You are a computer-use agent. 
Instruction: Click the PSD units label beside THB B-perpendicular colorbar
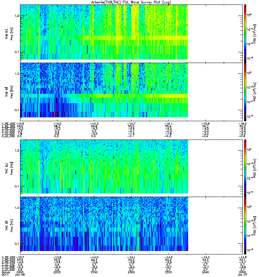(255, 34)
